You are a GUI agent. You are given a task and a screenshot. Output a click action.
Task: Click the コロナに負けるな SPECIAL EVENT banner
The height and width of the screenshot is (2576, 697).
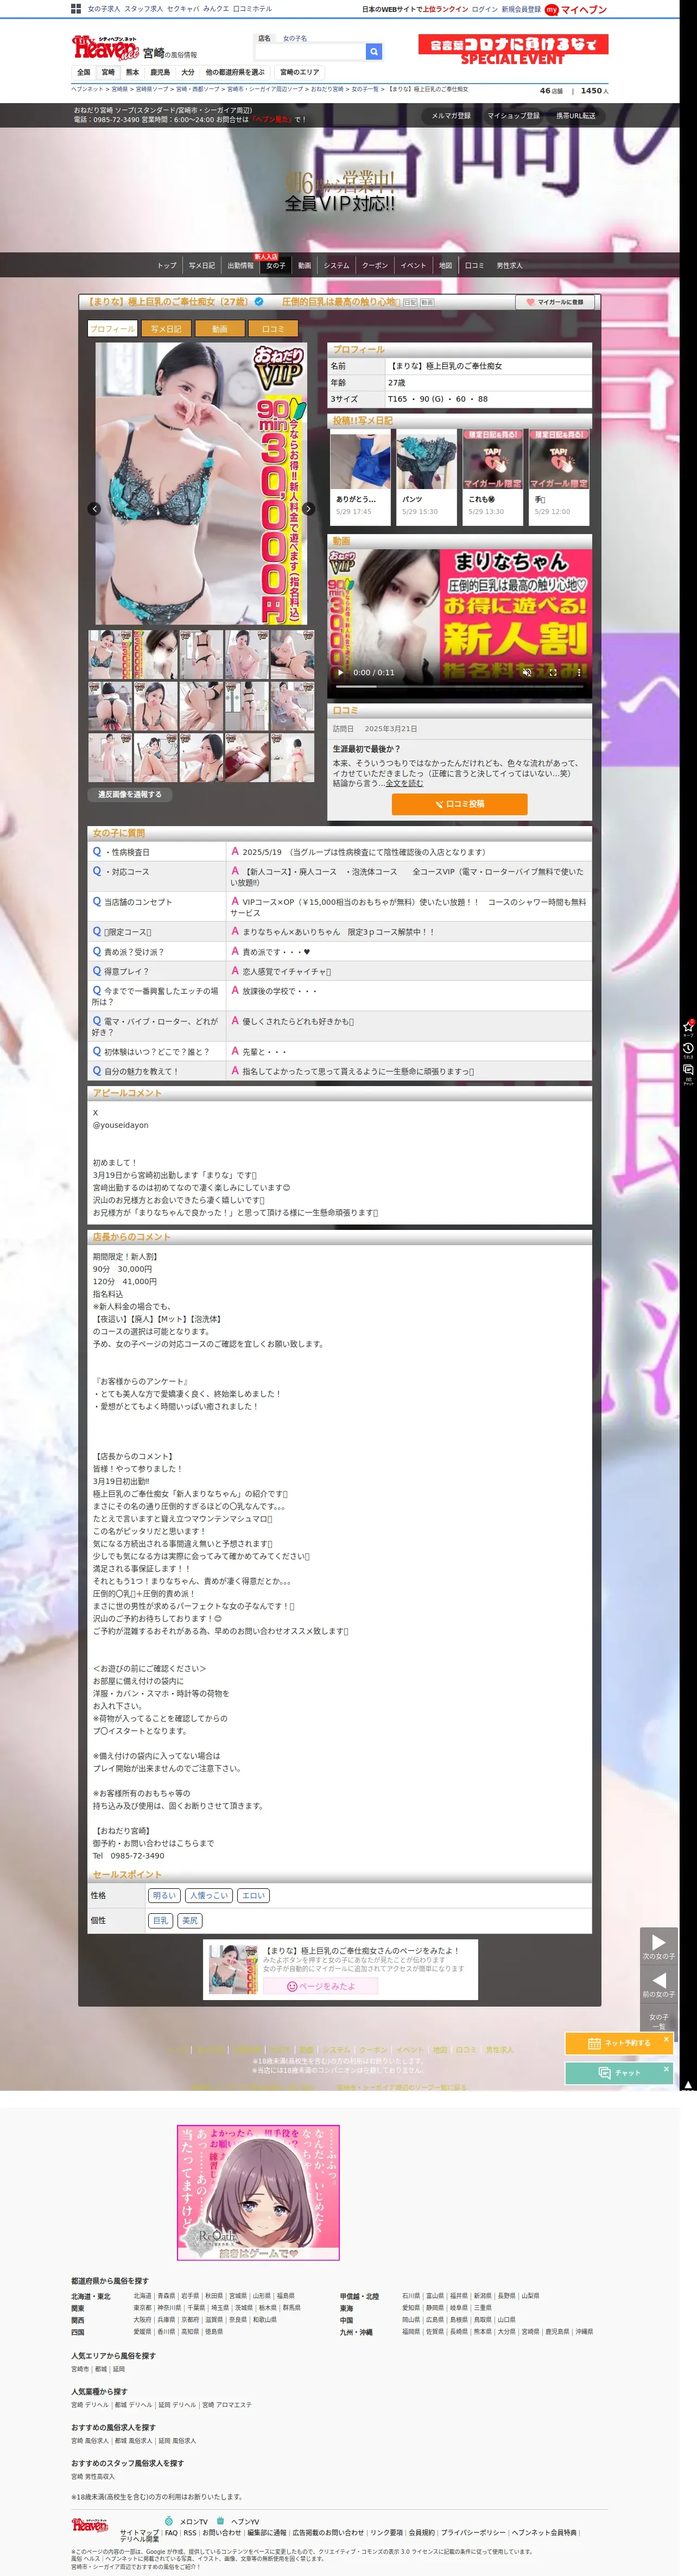coord(513,49)
